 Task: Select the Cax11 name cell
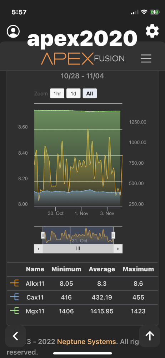(x=35, y=297)
